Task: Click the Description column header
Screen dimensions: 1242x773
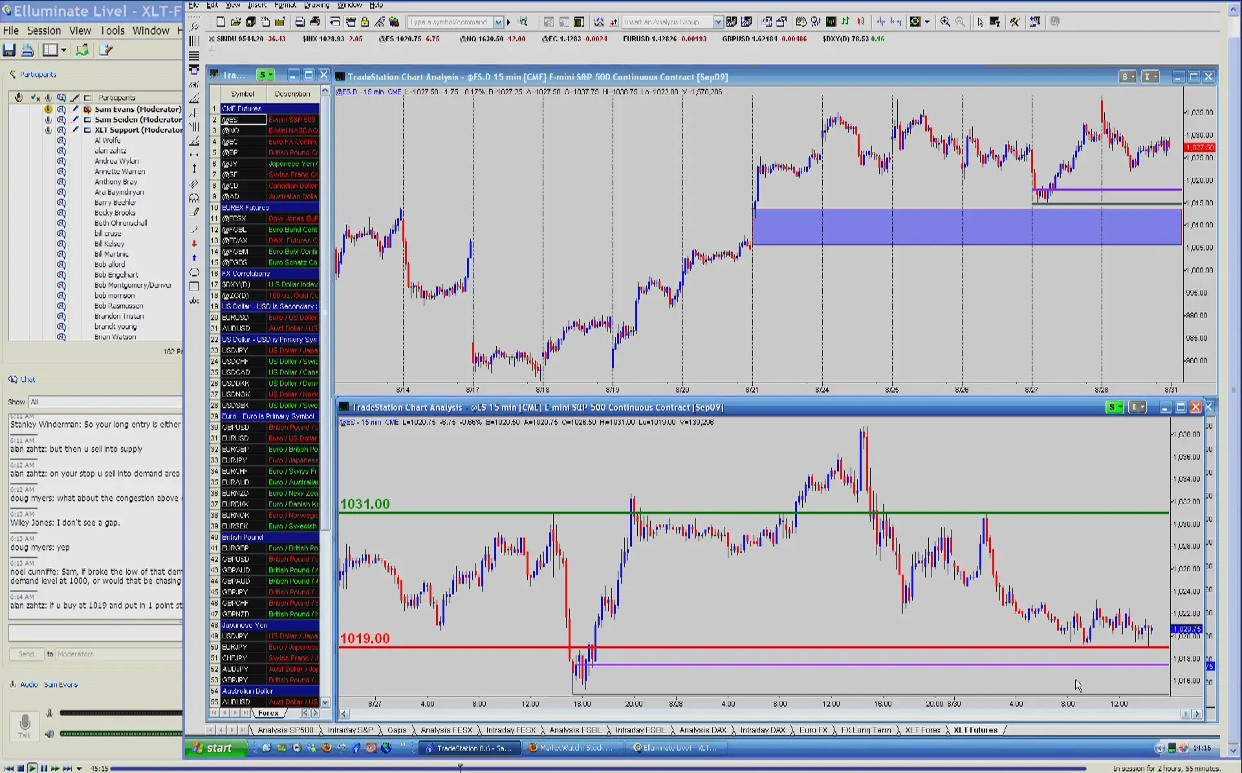Action: (292, 94)
